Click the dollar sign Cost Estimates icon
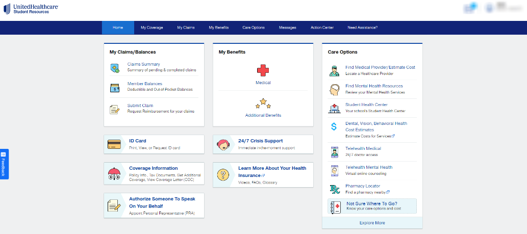This screenshot has width=527, height=234. [x=334, y=126]
